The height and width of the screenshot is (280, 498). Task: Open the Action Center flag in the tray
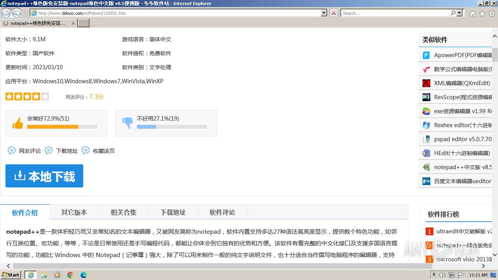pyautogui.click(x=461, y=275)
